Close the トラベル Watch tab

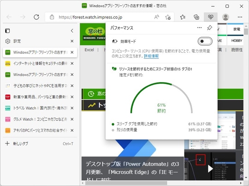pos(72,108)
